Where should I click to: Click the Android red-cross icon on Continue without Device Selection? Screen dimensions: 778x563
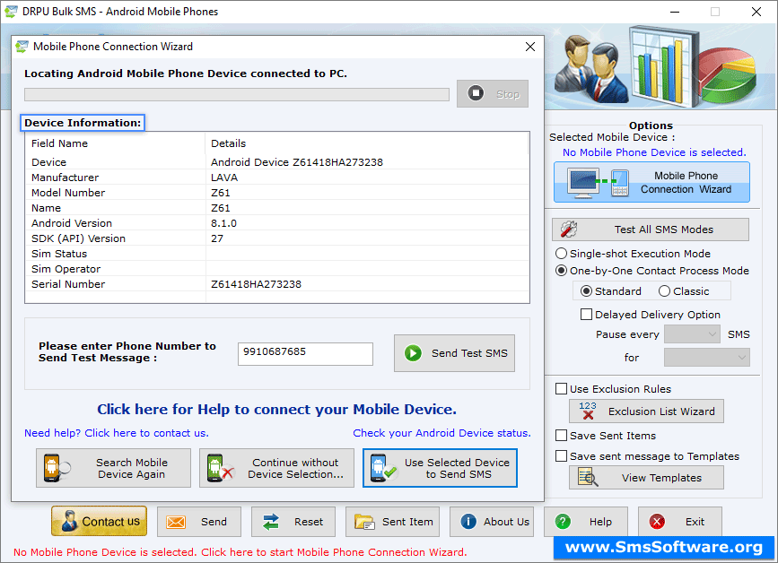coord(220,468)
